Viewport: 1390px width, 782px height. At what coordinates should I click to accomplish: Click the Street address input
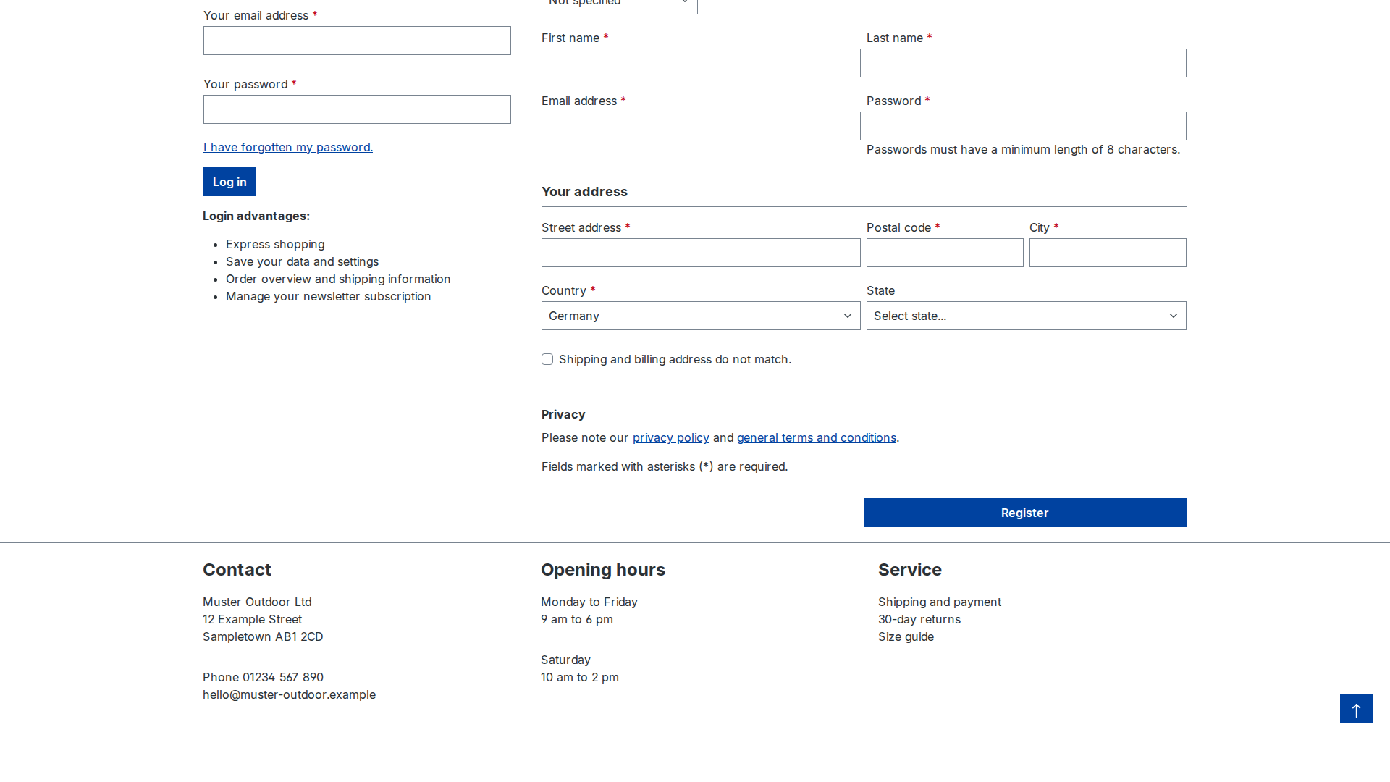coord(701,253)
